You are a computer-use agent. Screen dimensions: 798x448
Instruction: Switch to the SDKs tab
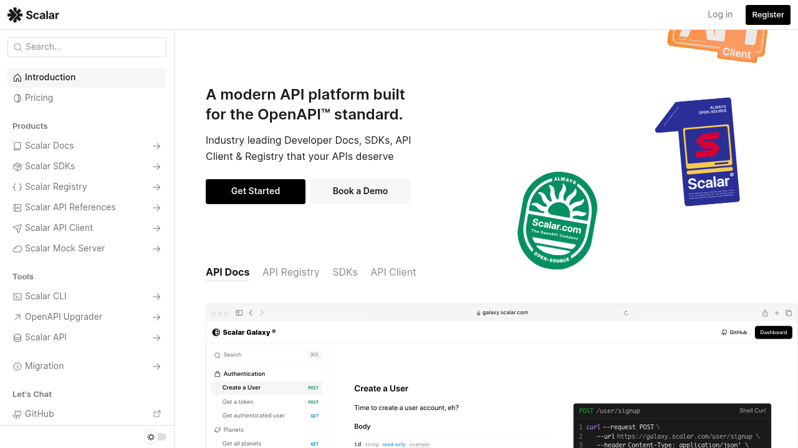[345, 272]
